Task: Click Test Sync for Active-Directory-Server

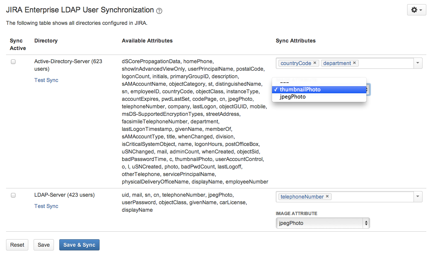Action: pos(46,80)
